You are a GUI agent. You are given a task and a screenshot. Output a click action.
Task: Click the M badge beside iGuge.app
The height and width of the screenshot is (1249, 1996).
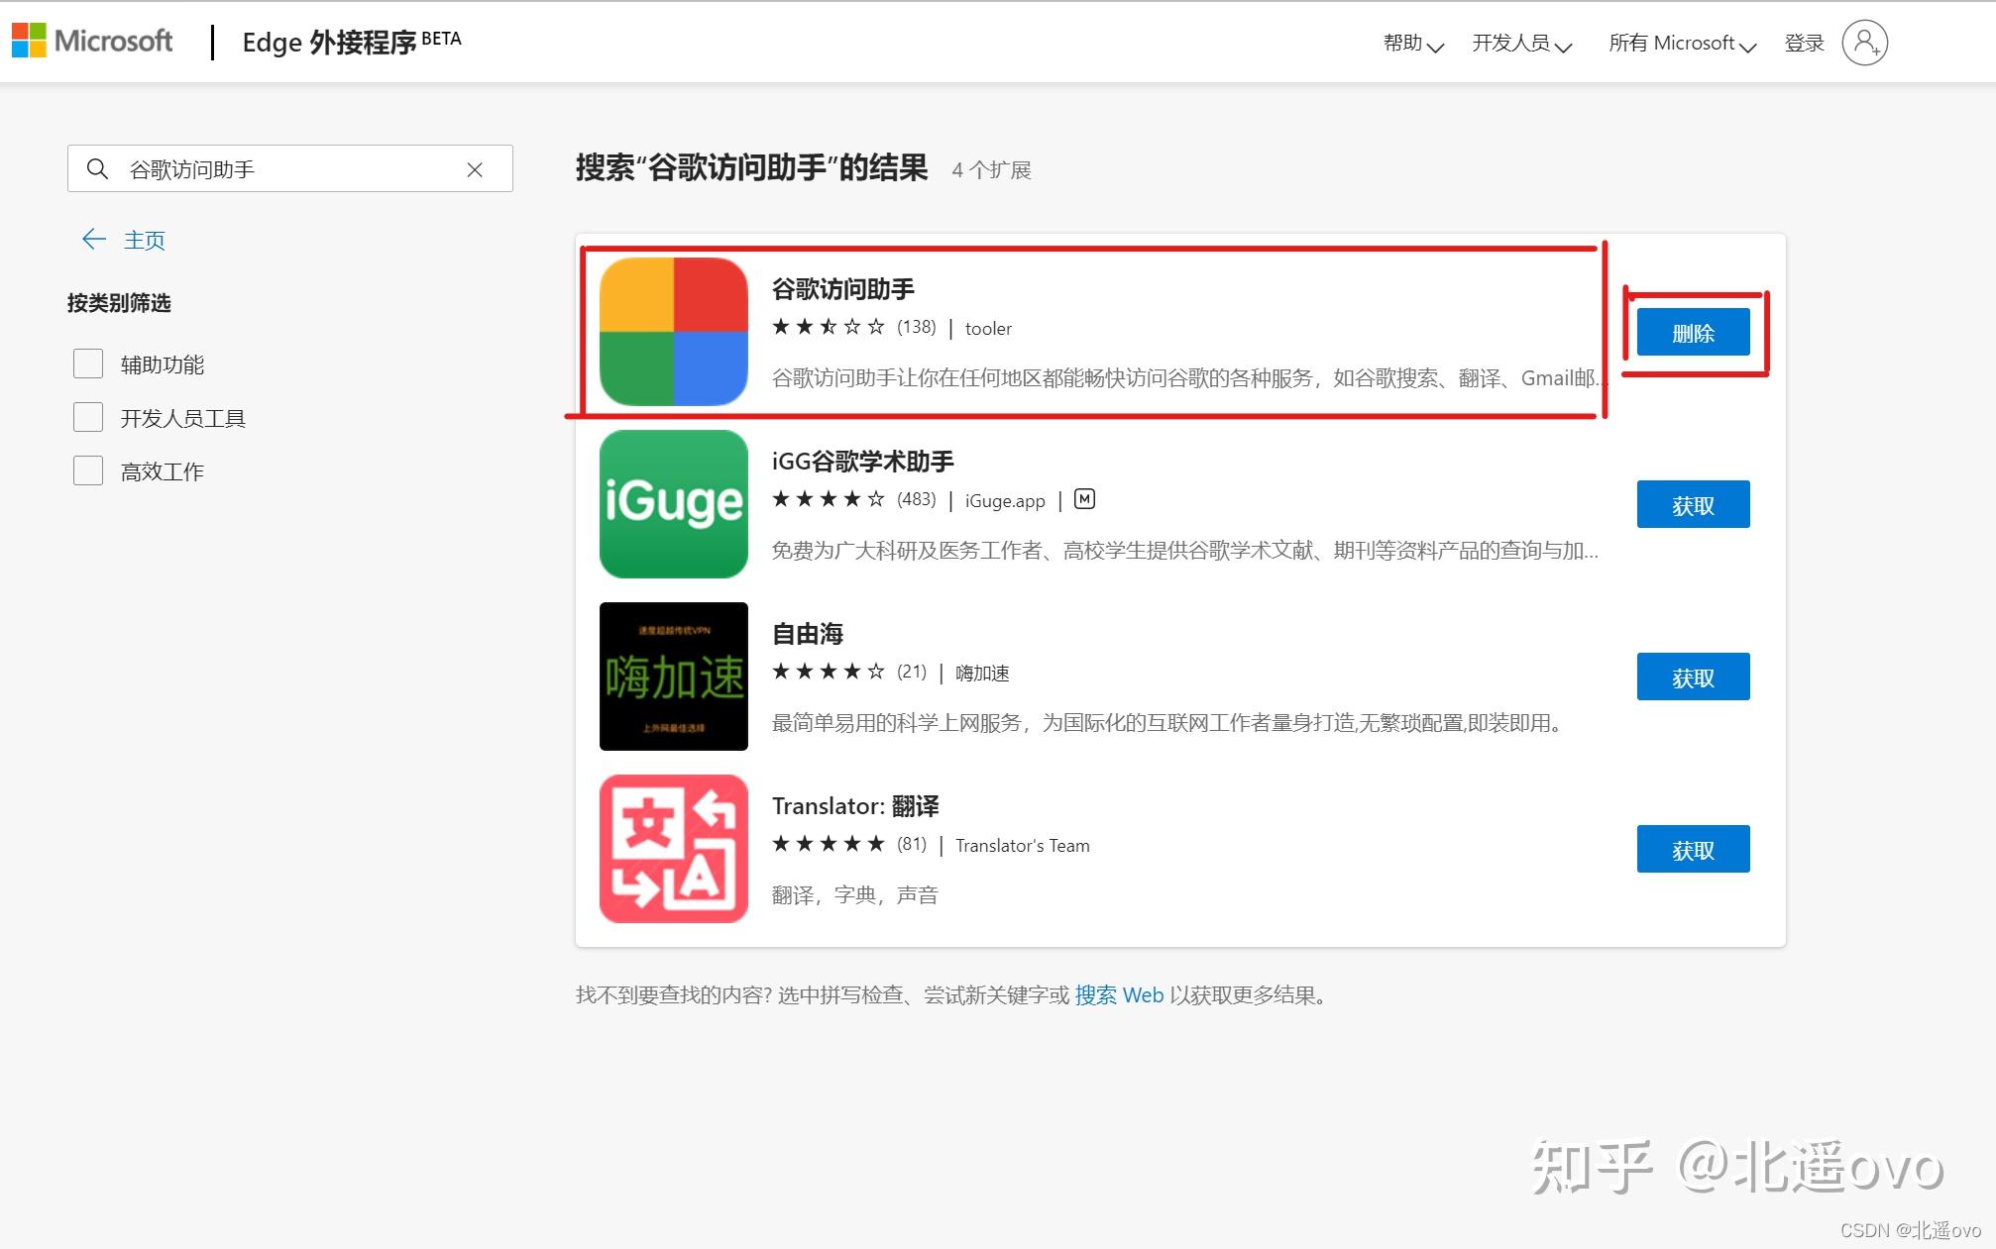coord(1085,499)
